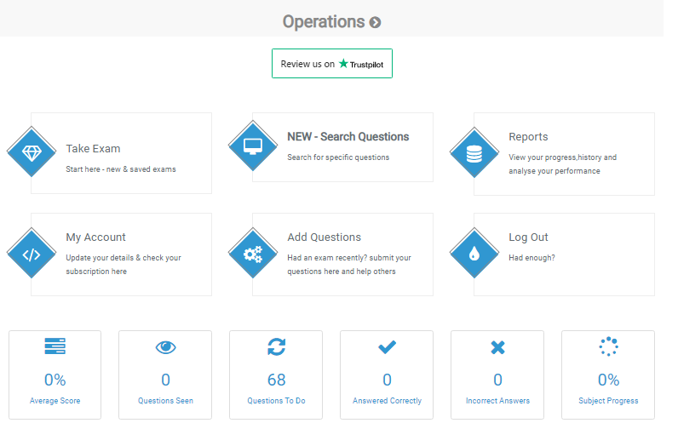The height and width of the screenshot is (446, 678).
Task: Click the server bars icon above Average Score
Action: [55, 346]
